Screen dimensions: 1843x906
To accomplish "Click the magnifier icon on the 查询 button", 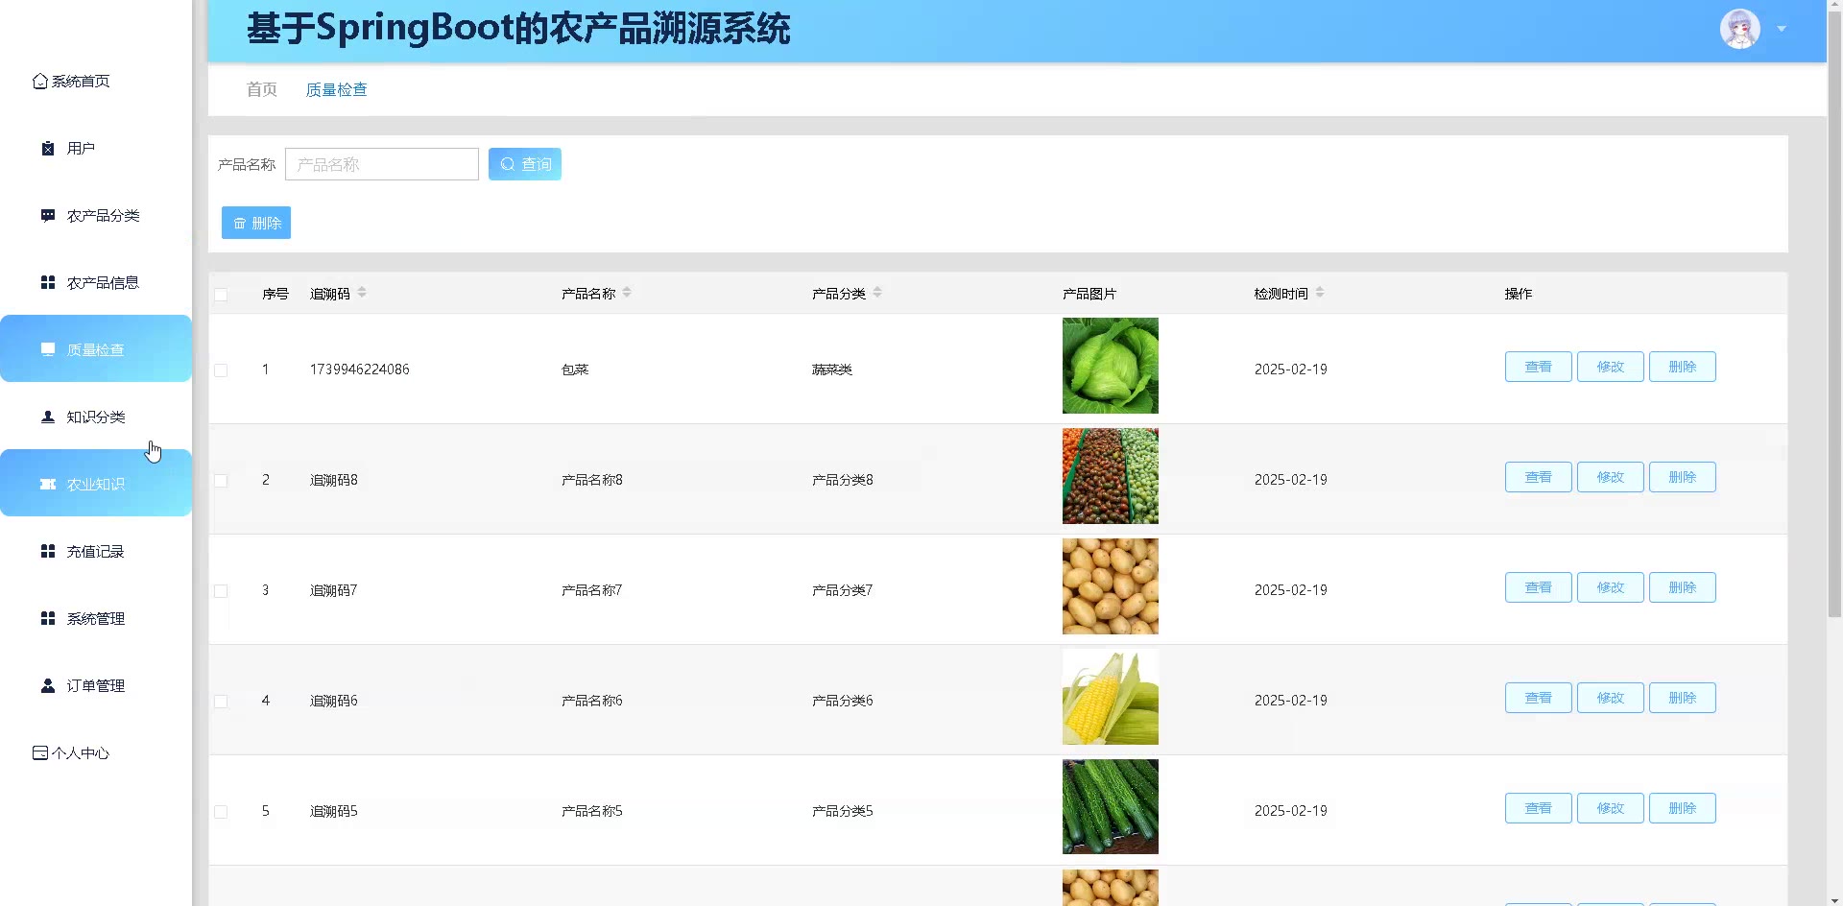I will coord(508,165).
